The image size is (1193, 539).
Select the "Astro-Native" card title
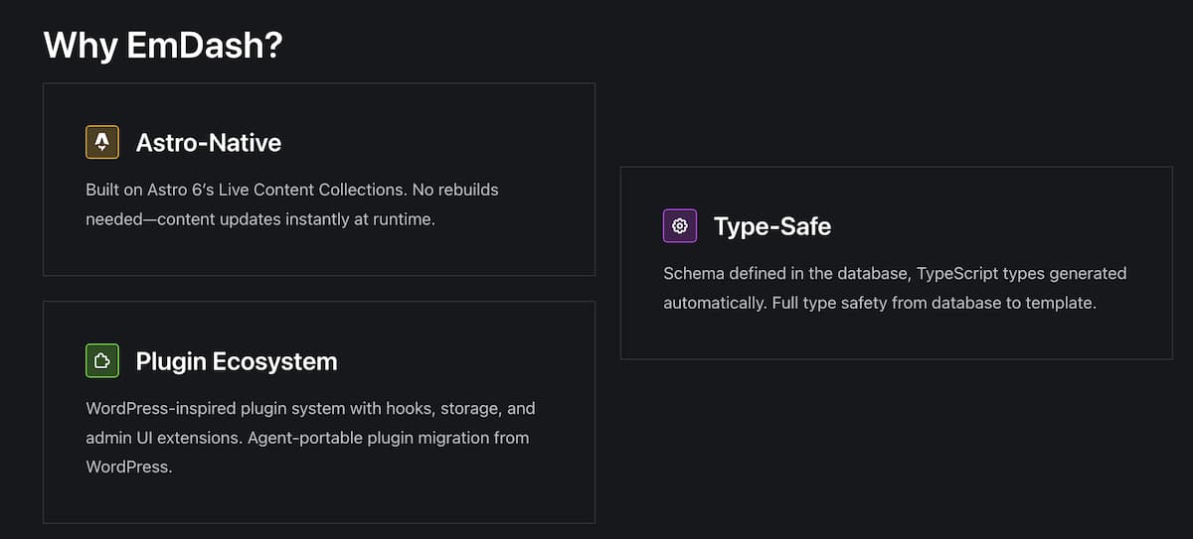[209, 143]
